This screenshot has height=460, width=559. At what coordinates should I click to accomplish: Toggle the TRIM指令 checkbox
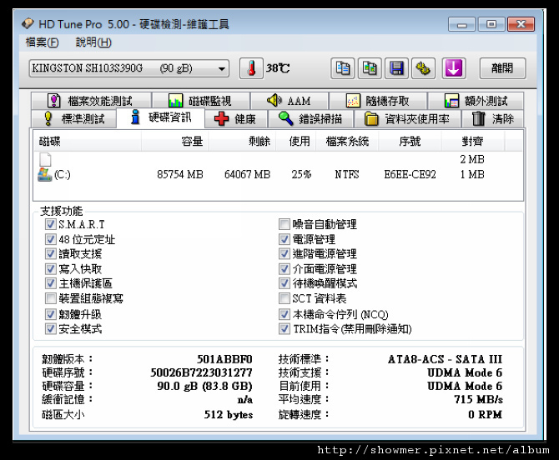click(285, 329)
